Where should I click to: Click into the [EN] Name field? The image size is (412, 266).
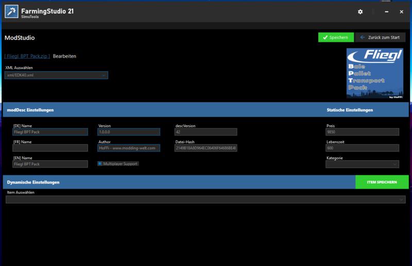click(x=50, y=164)
